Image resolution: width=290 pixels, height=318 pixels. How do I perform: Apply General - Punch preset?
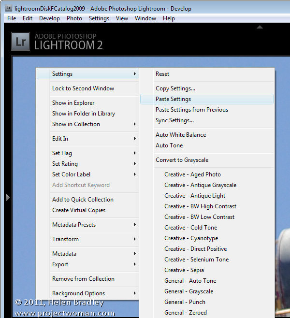[x=207, y=302]
